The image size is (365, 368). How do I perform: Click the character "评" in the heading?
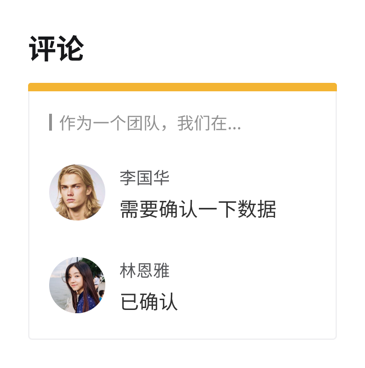[x=43, y=49]
